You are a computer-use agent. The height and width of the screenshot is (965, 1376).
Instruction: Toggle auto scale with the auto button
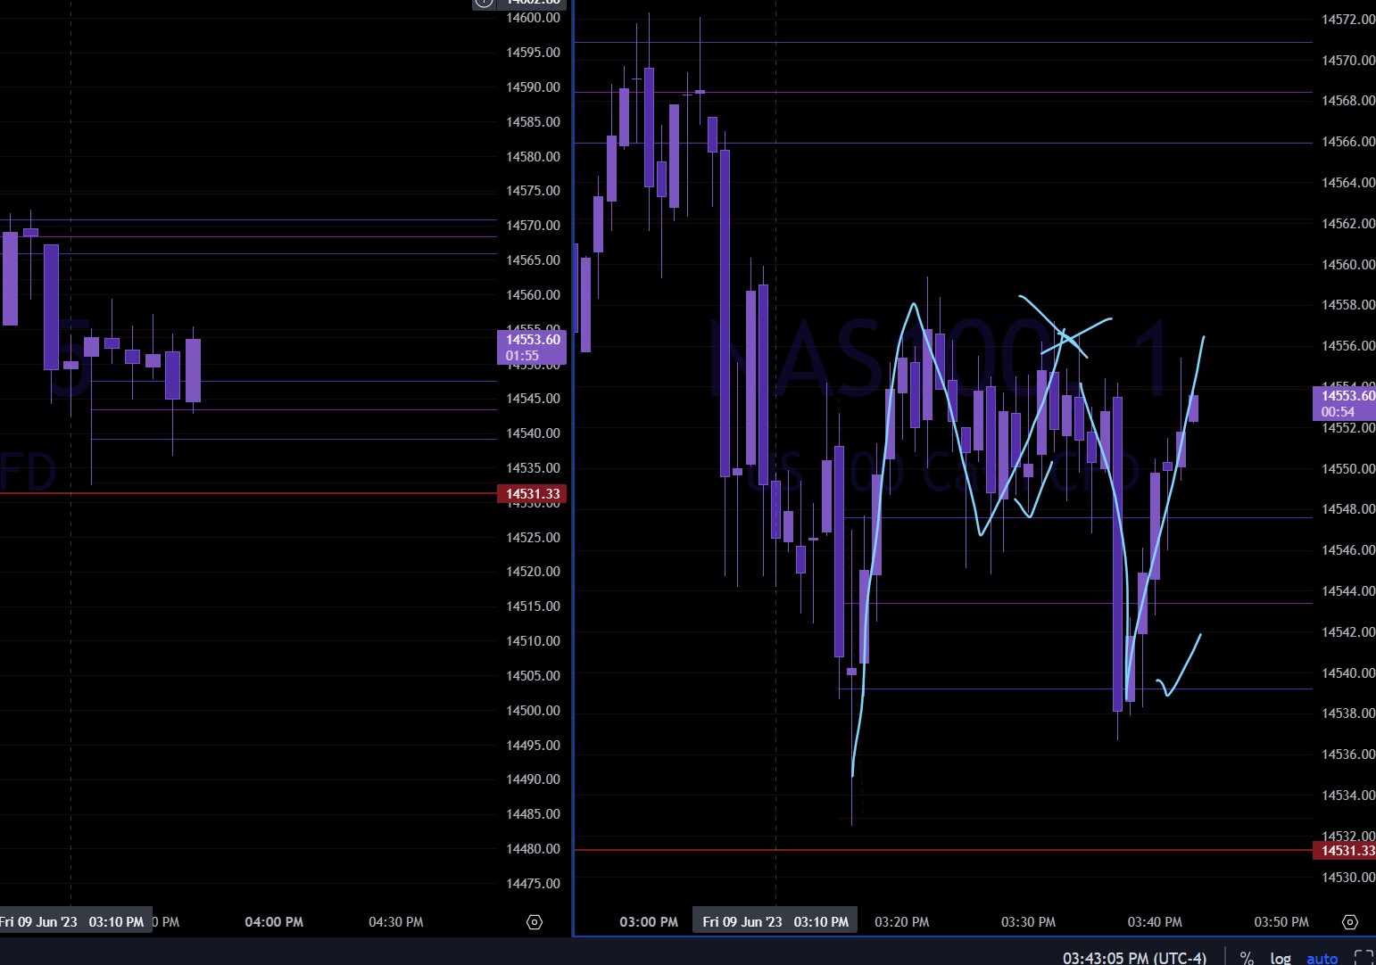[1322, 958]
